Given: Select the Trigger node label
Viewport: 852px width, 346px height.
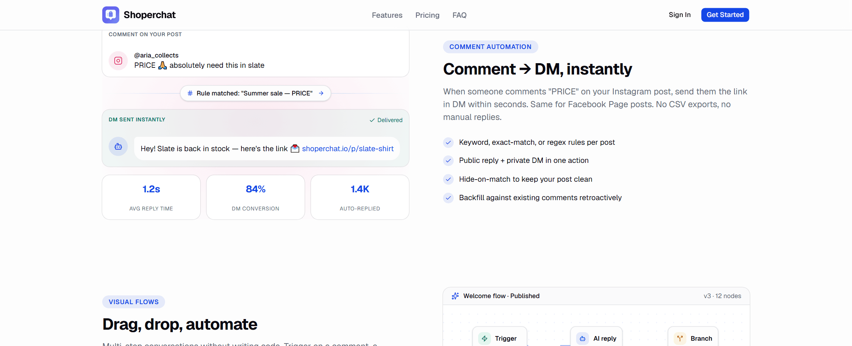Looking at the screenshot, I should pyautogui.click(x=506, y=339).
